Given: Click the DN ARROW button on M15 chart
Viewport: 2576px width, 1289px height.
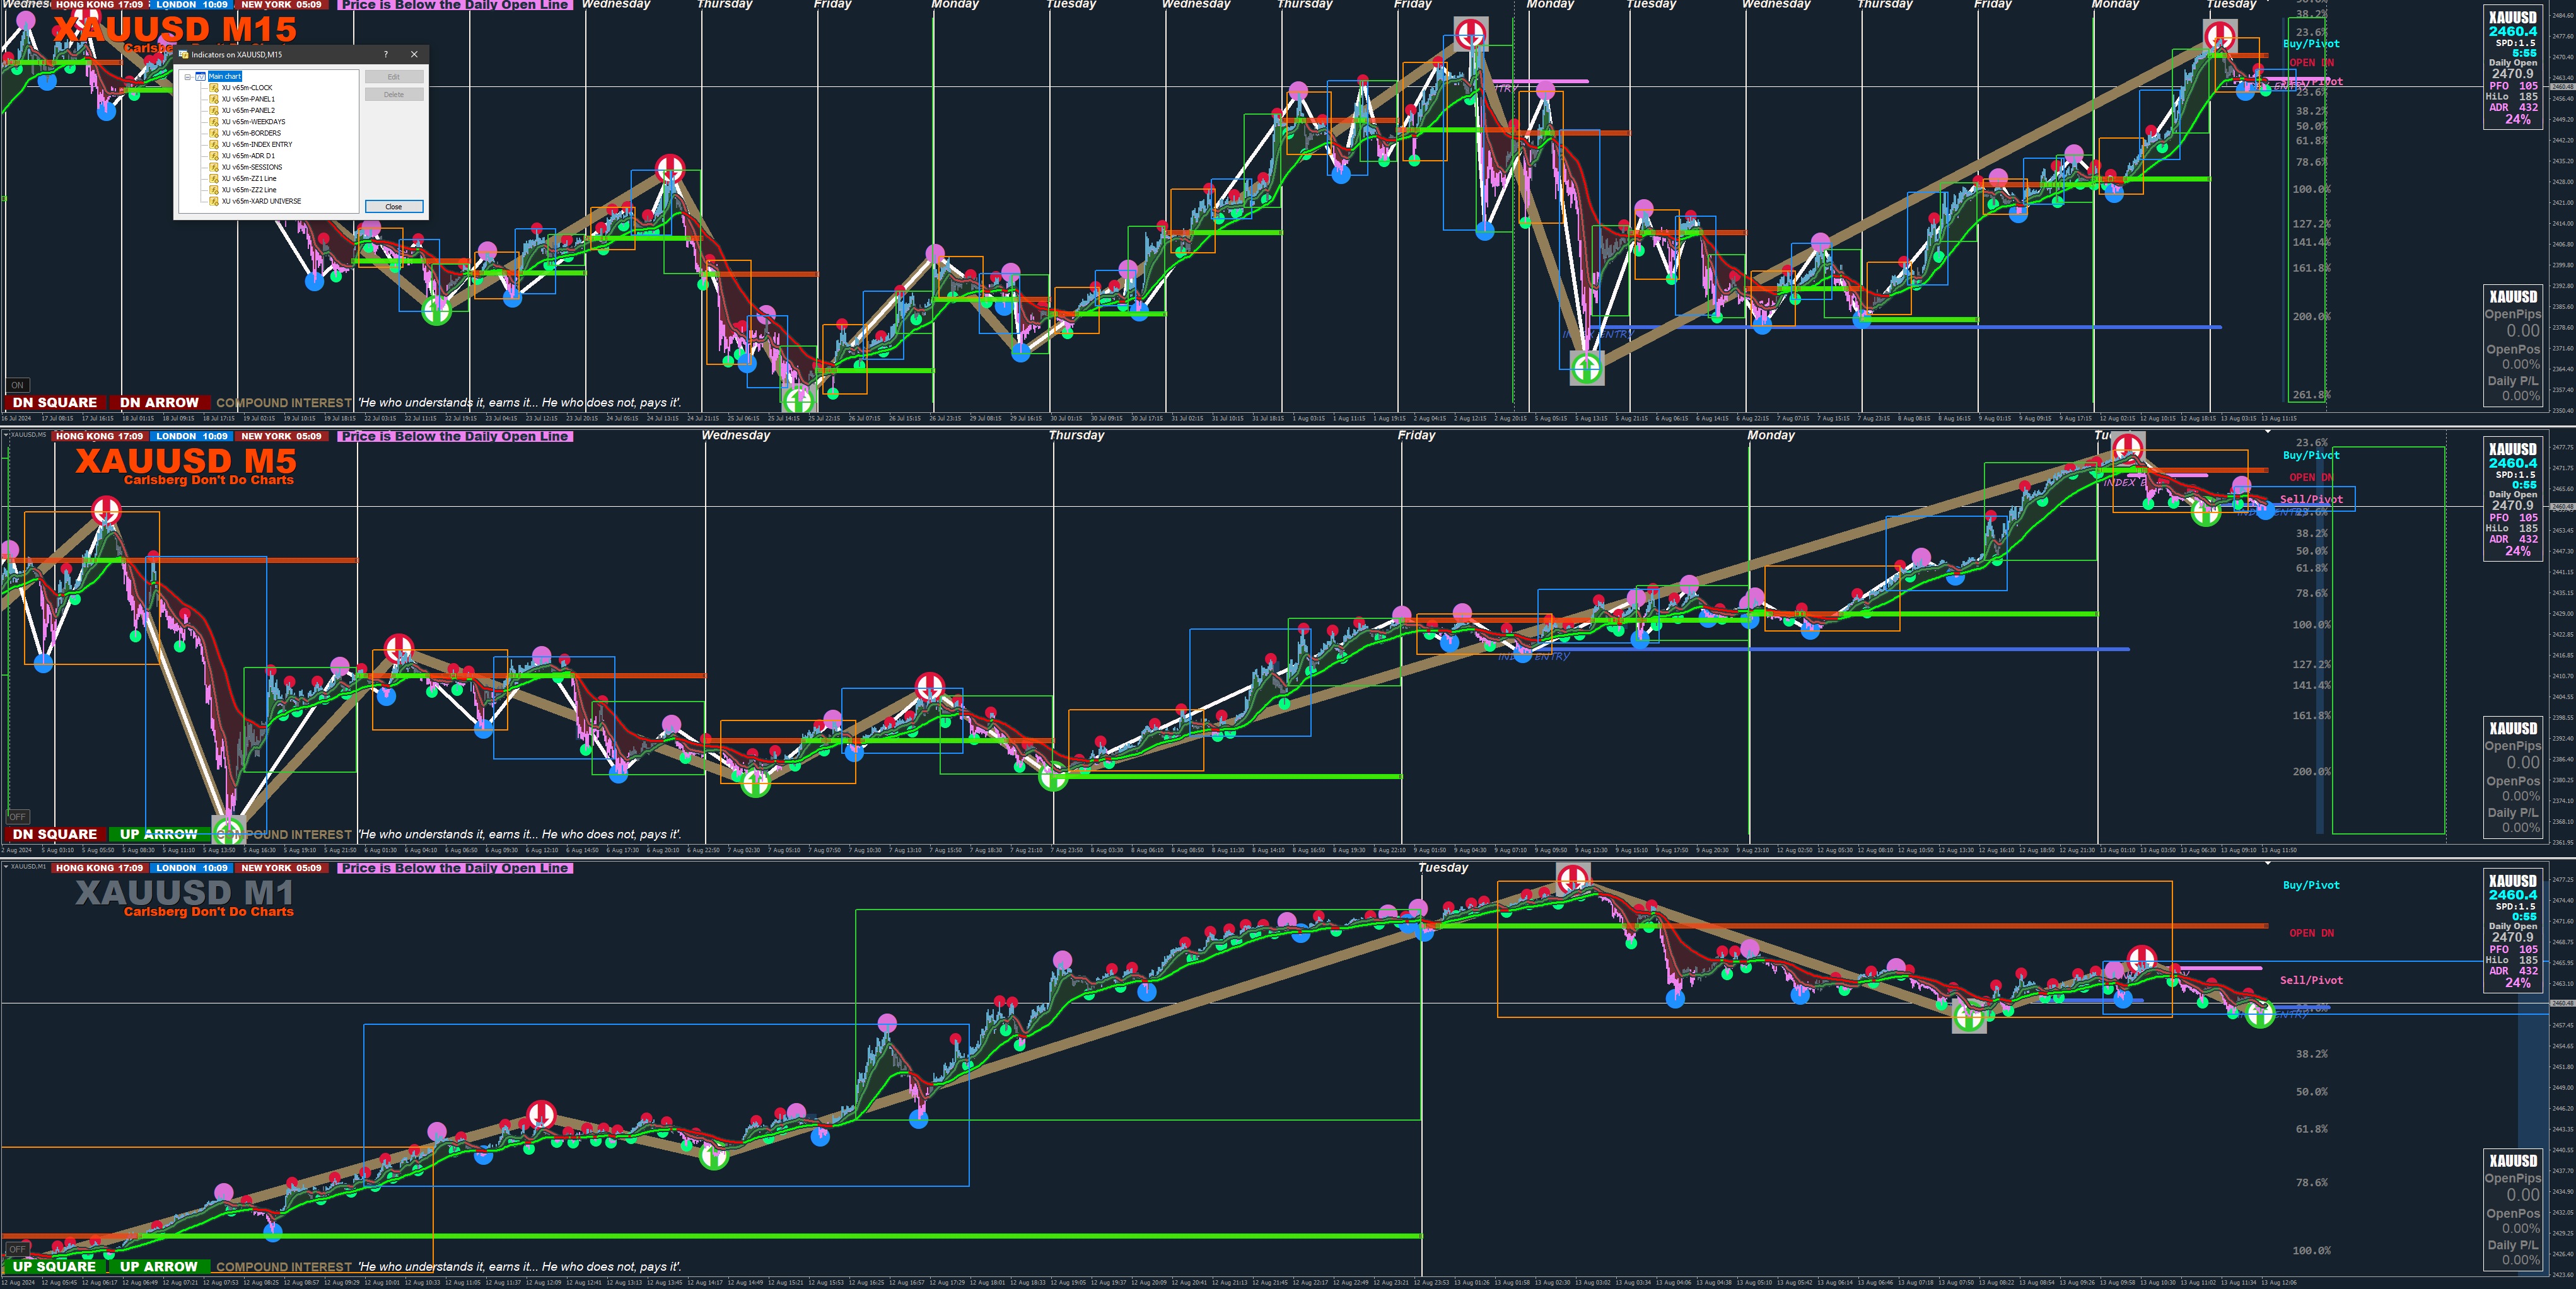Looking at the screenshot, I should coord(159,403).
